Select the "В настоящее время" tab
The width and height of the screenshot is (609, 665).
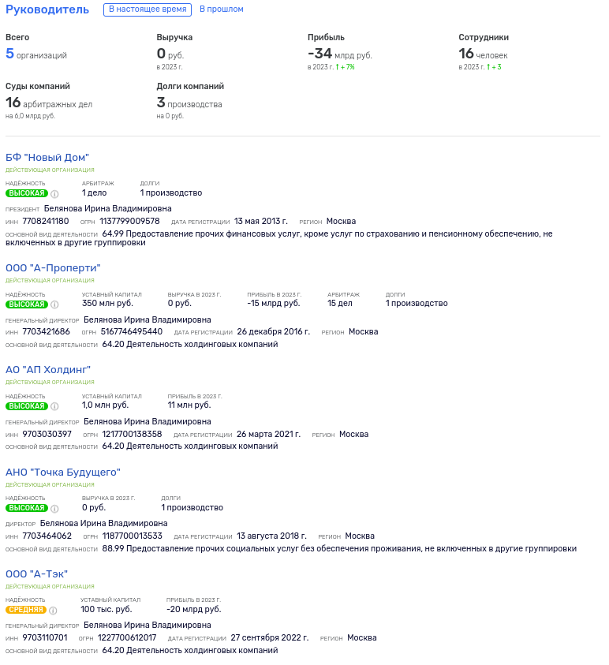tap(148, 9)
